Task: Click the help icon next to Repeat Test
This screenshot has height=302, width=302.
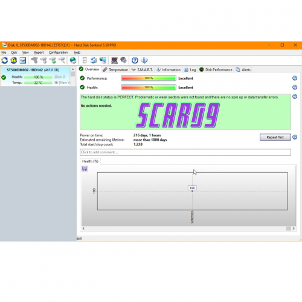Action: pos(295,137)
